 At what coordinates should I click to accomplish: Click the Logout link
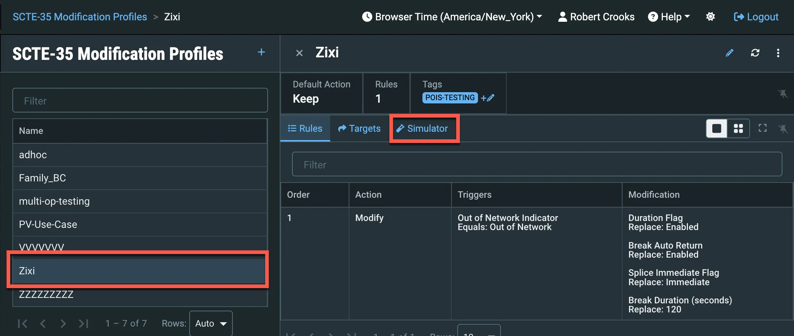click(x=756, y=17)
